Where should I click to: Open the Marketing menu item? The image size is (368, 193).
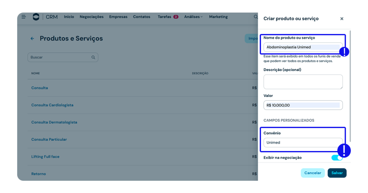click(218, 17)
